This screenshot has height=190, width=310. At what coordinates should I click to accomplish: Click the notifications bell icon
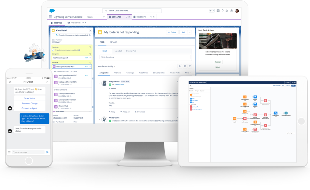click(x=232, y=11)
